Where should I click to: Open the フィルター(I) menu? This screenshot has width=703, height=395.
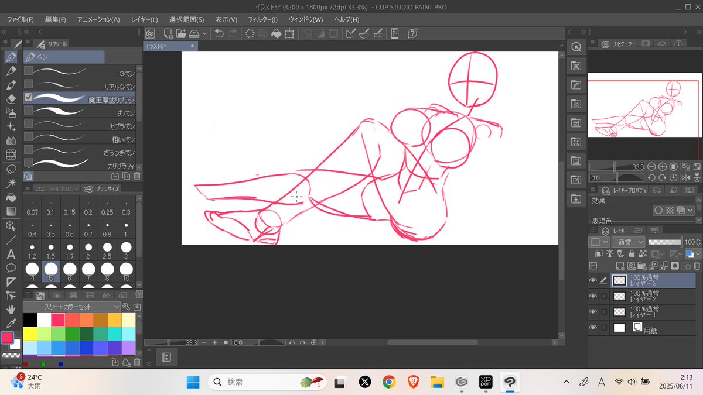pyautogui.click(x=262, y=19)
